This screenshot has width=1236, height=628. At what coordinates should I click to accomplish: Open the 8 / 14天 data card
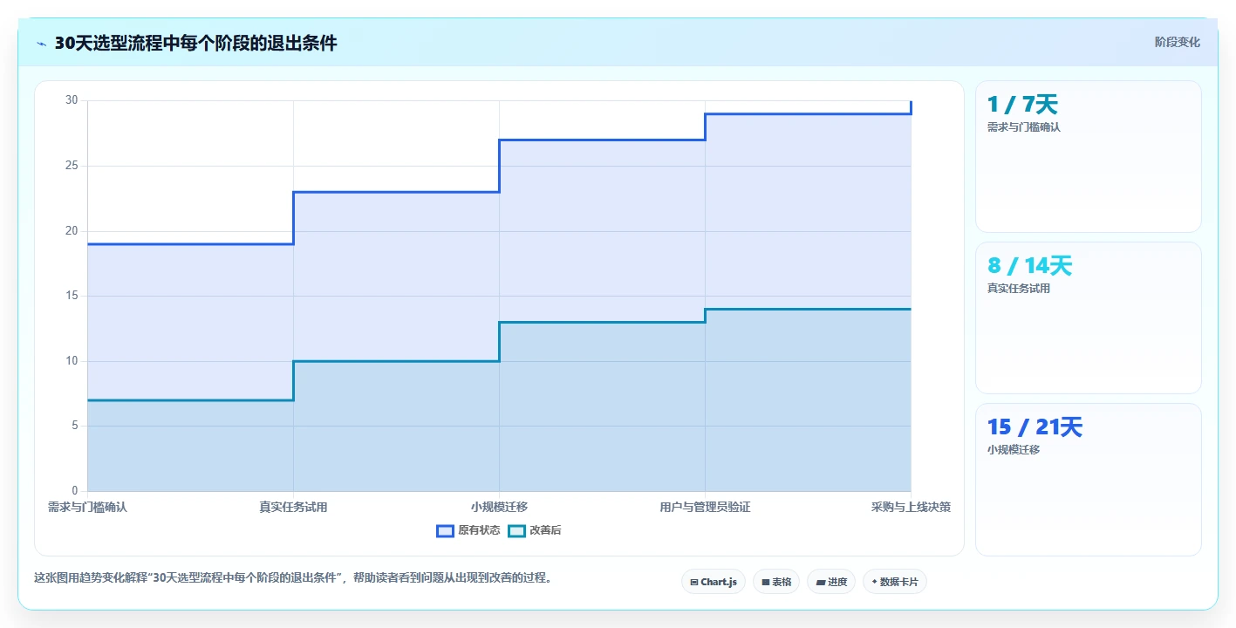pyautogui.click(x=1089, y=318)
